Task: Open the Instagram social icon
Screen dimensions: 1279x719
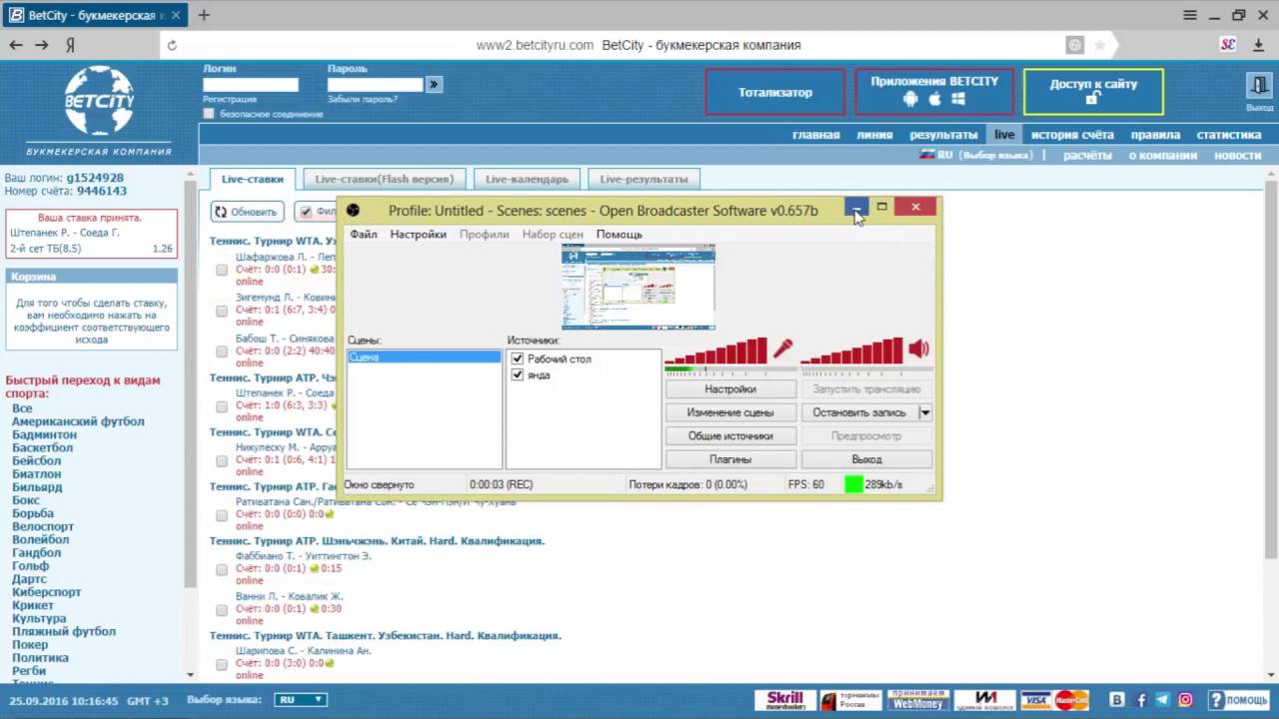Action: coord(1185,700)
